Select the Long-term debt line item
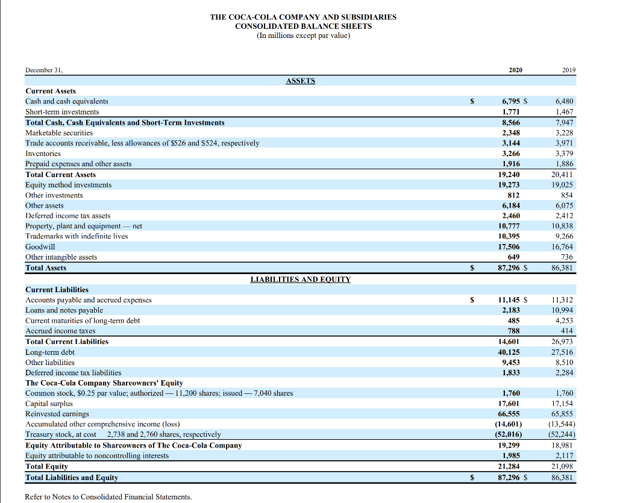Viewport: 617px width, 503px height. coord(49,352)
